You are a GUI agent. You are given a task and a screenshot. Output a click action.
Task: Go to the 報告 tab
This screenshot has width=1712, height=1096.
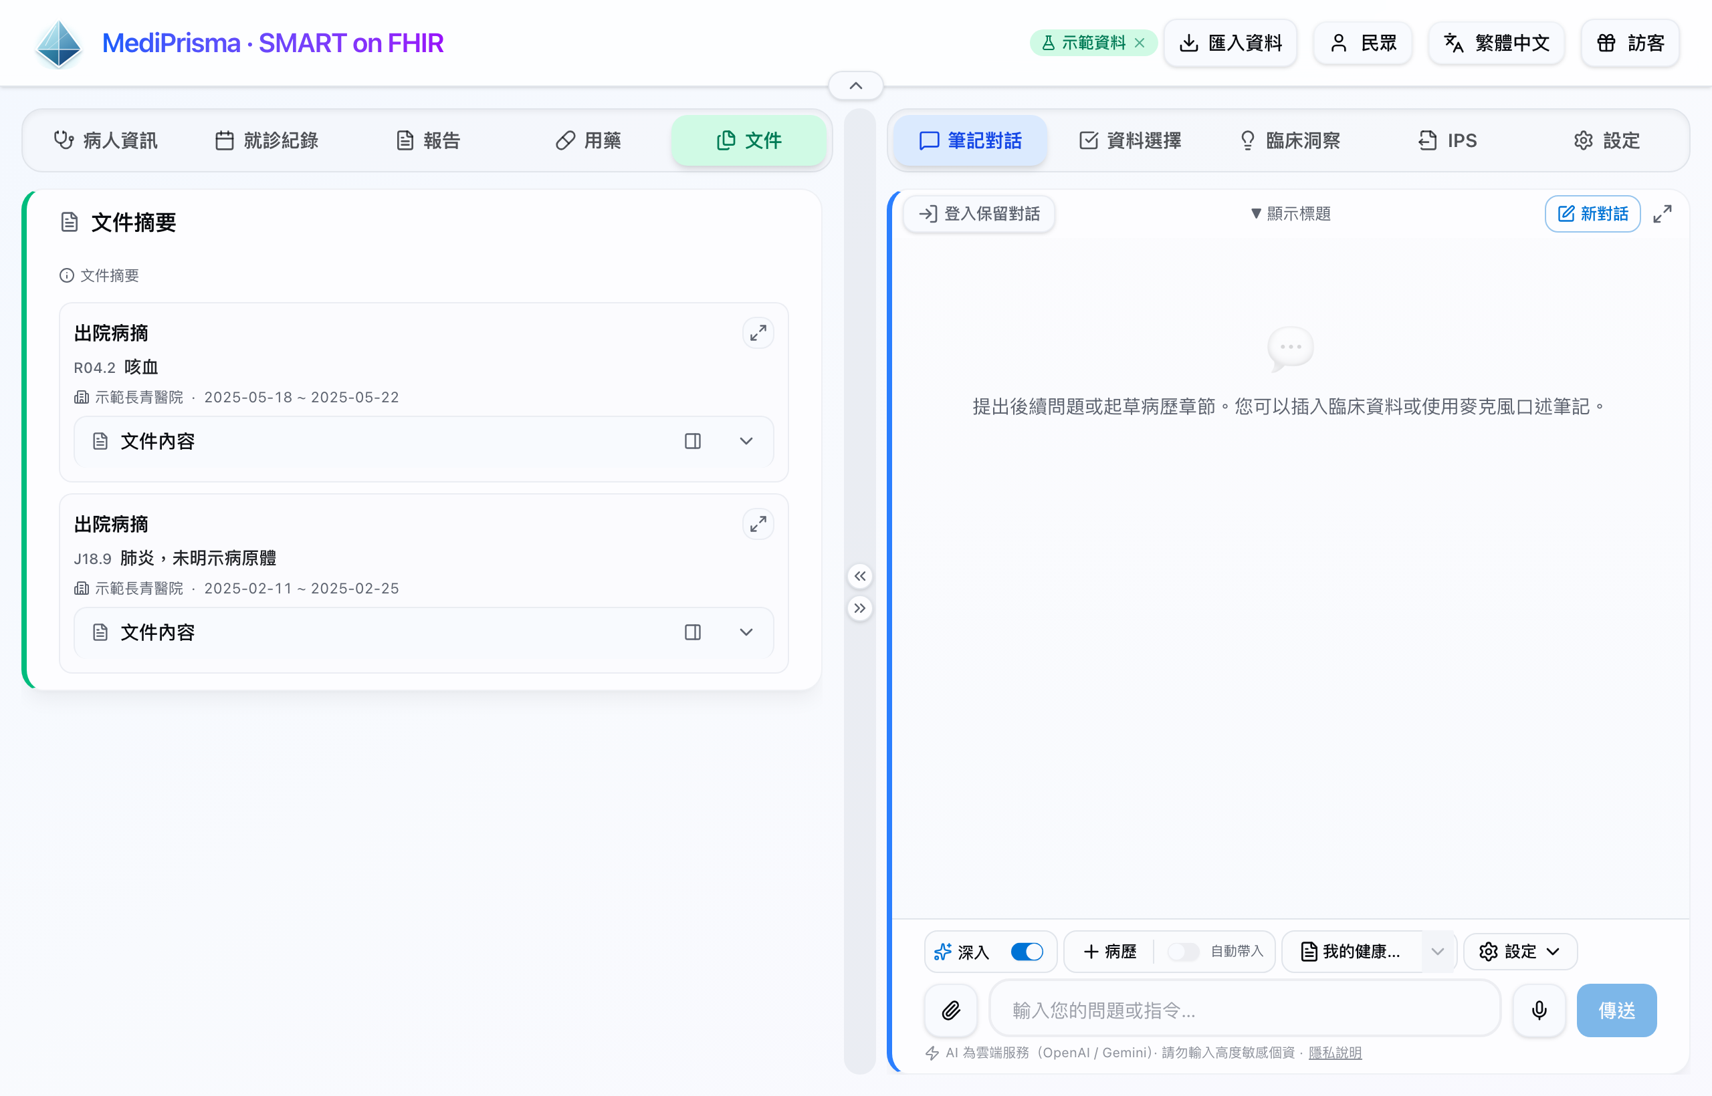click(428, 140)
